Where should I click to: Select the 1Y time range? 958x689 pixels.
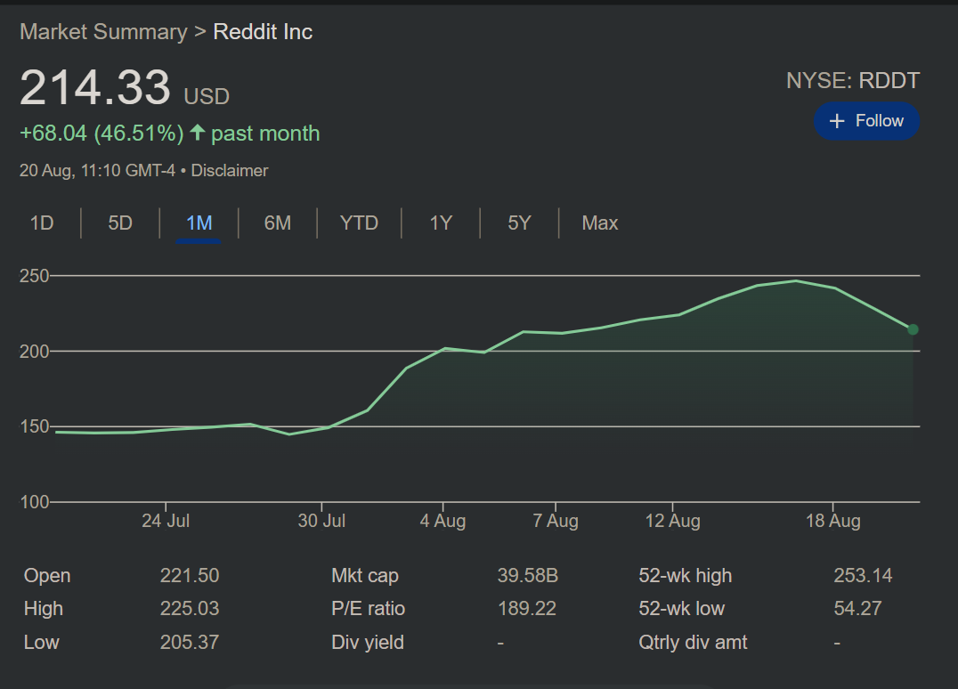[441, 223]
